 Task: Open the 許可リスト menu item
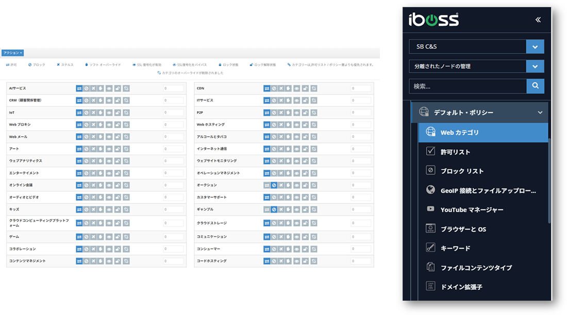[x=455, y=152]
